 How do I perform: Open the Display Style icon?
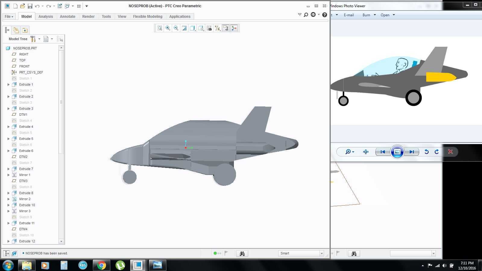(x=192, y=28)
